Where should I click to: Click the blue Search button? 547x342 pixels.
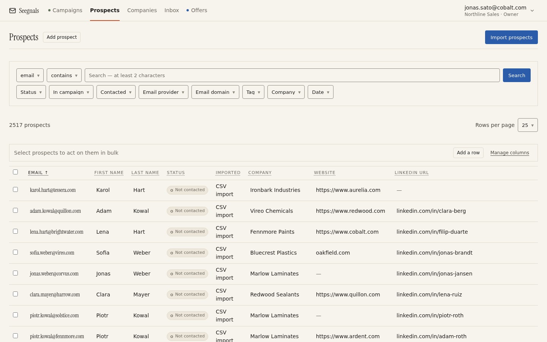coord(517,75)
